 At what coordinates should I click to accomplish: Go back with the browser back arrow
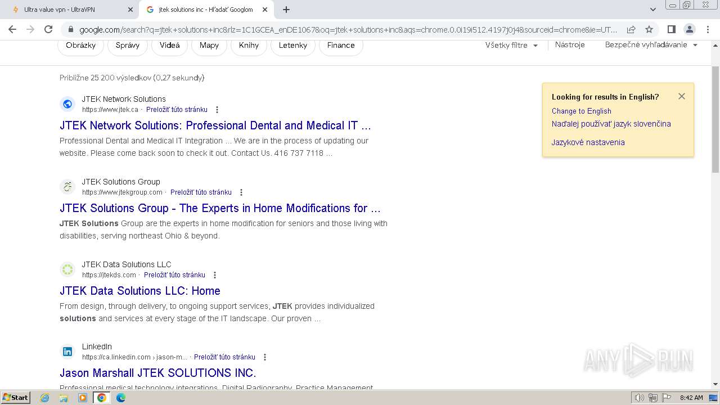click(x=12, y=29)
